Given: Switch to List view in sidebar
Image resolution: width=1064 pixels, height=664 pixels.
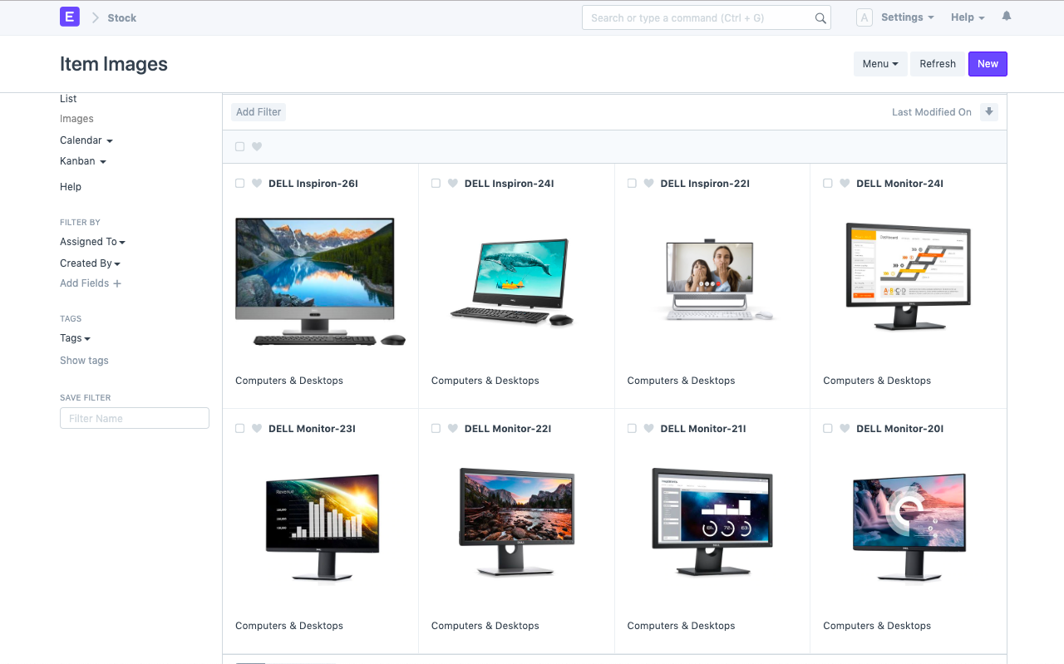Looking at the screenshot, I should point(68,99).
